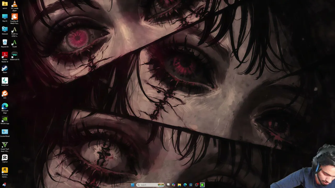Screen dimensions: 335x188
Task: Select the Steam desktop shortcut
Action: click(5, 69)
